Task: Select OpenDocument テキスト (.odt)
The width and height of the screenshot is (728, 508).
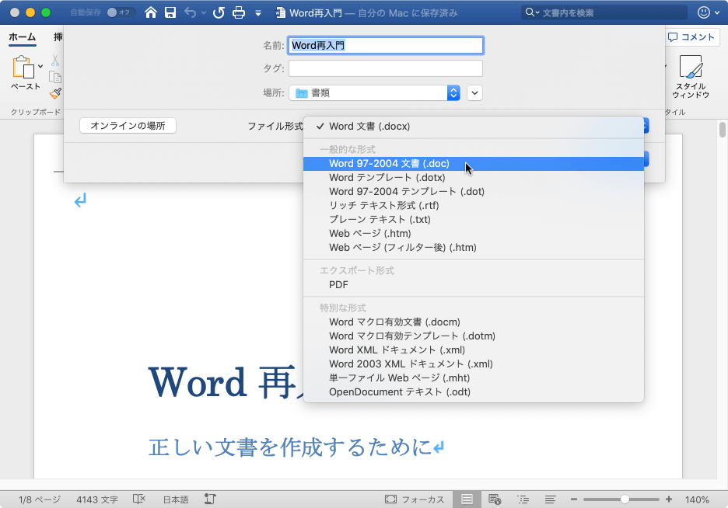Action: pos(474,391)
